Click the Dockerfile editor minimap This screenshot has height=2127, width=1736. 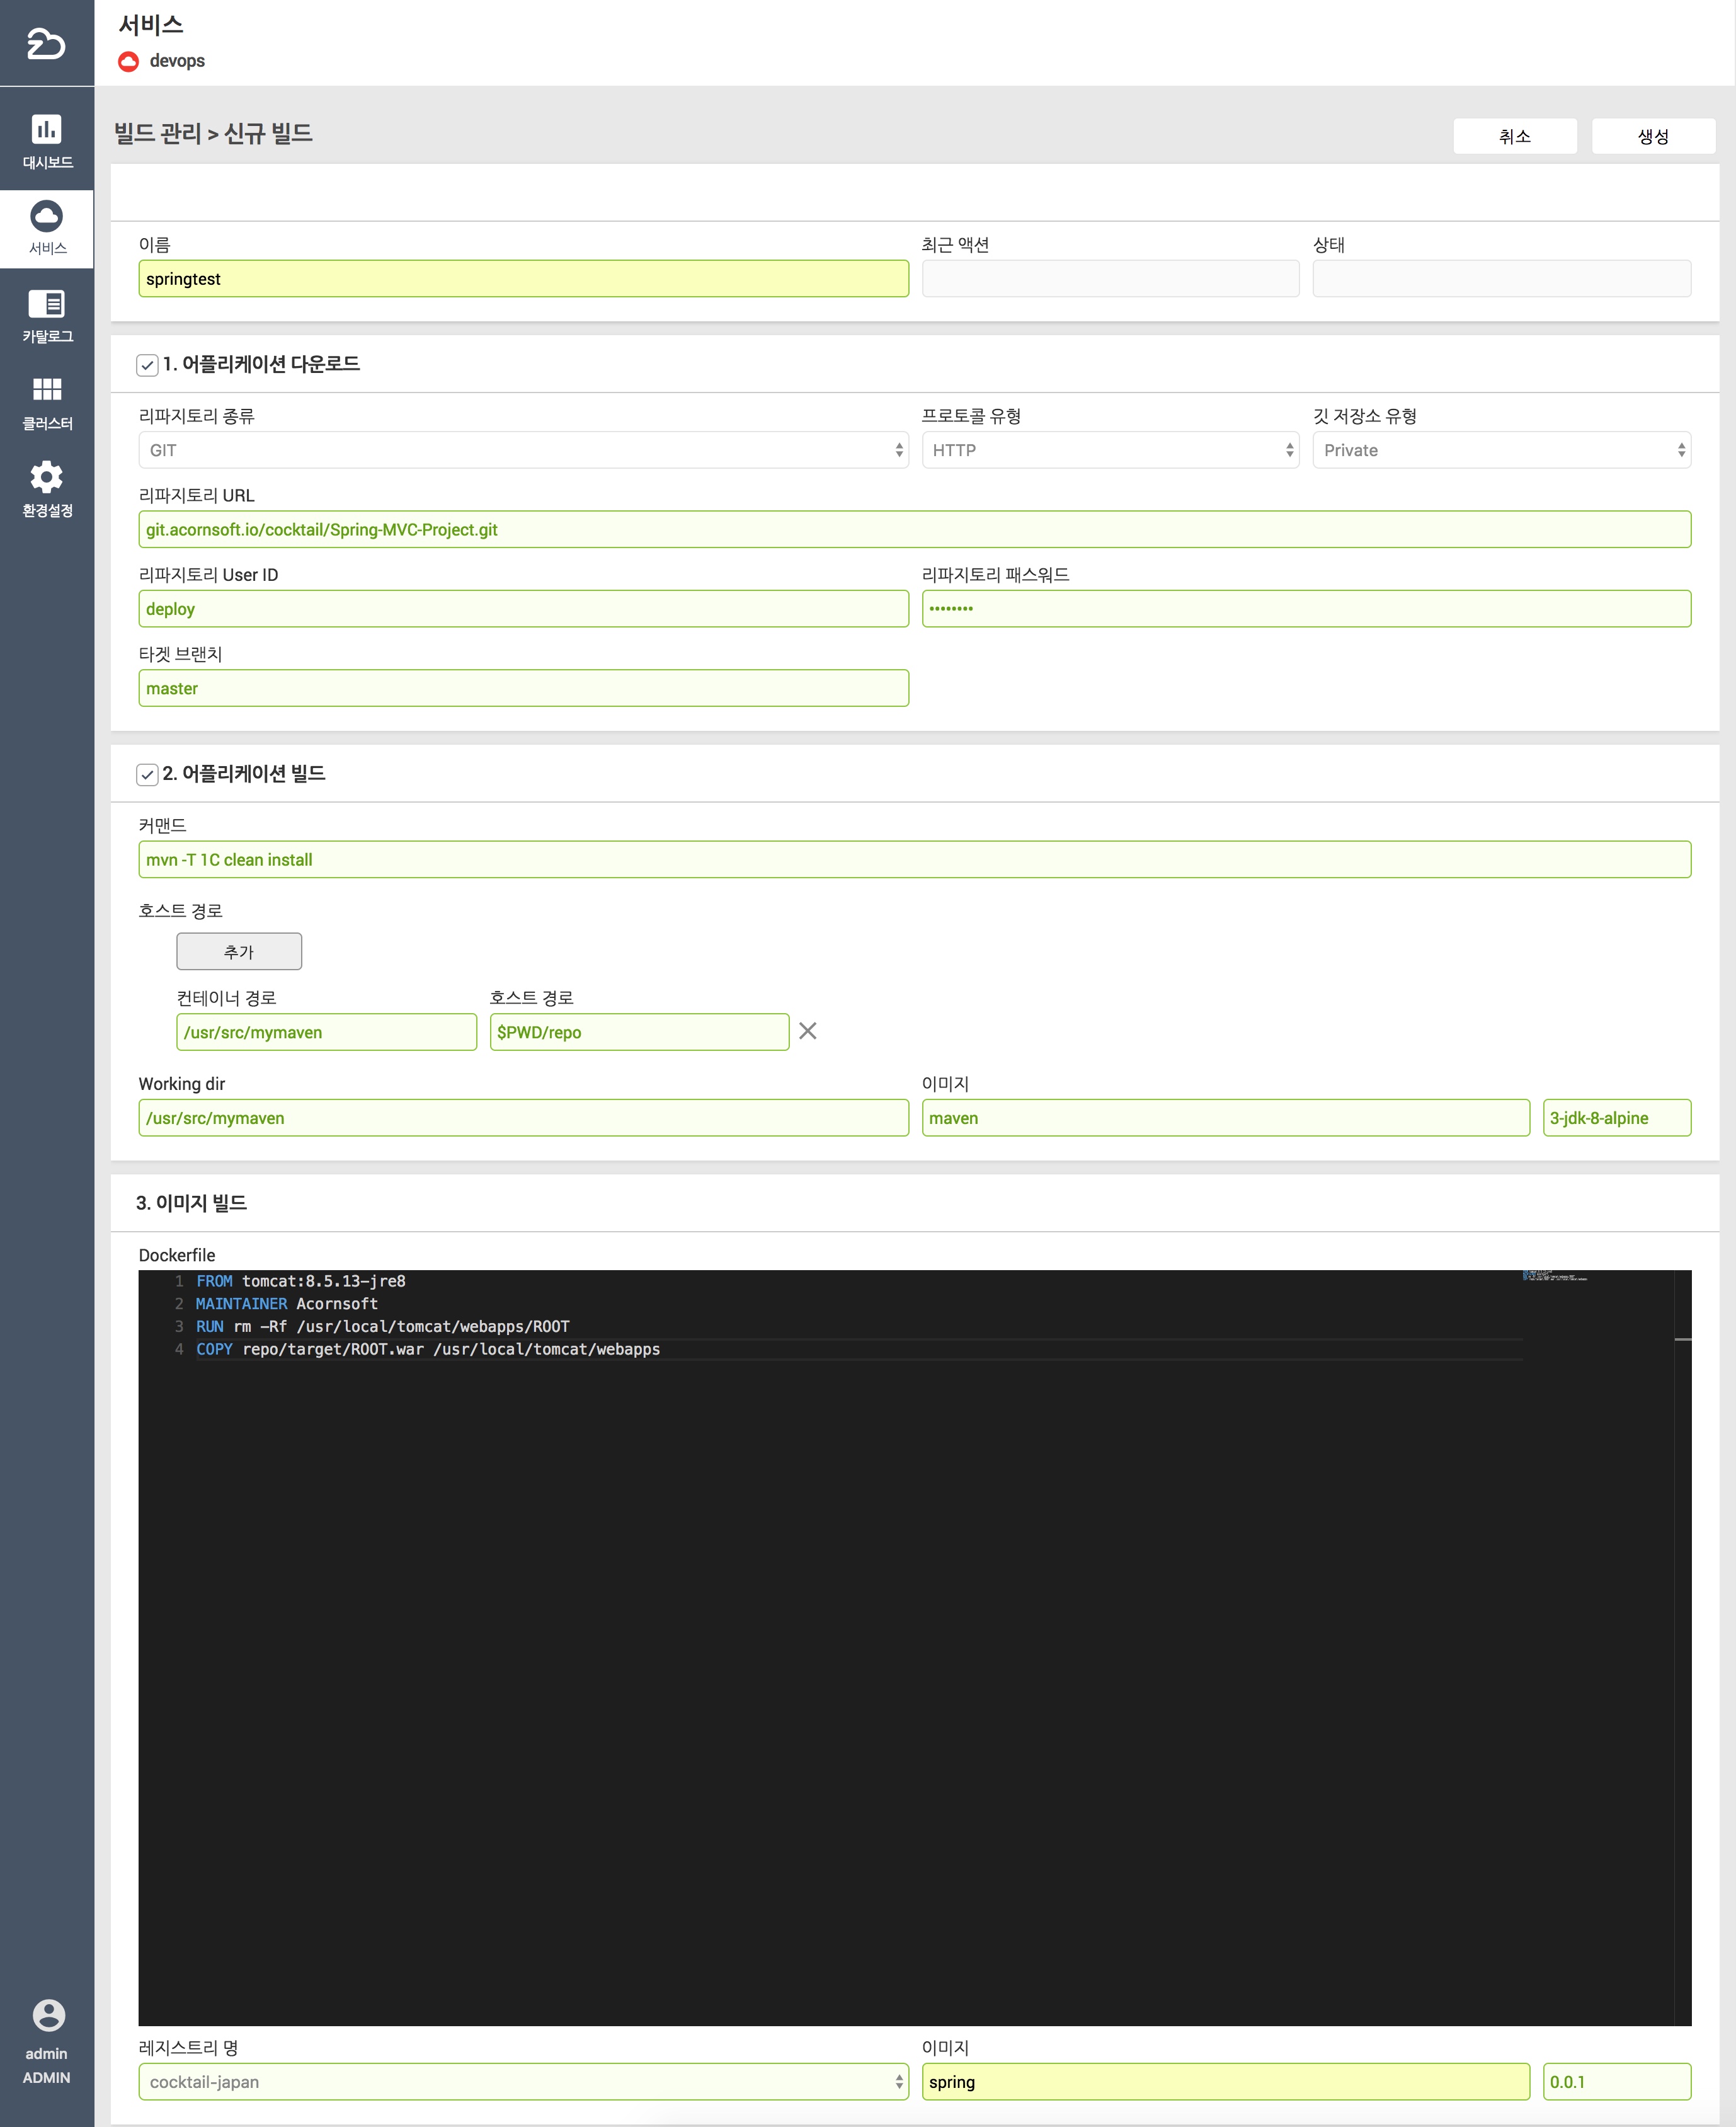(1555, 1276)
